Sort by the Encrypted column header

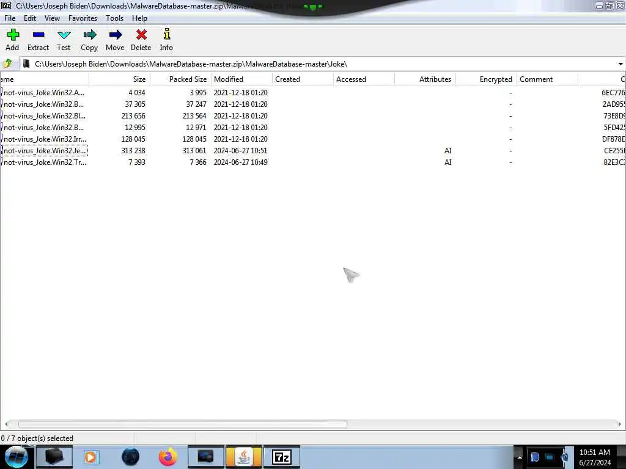pyautogui.click(x=486, y=79)
